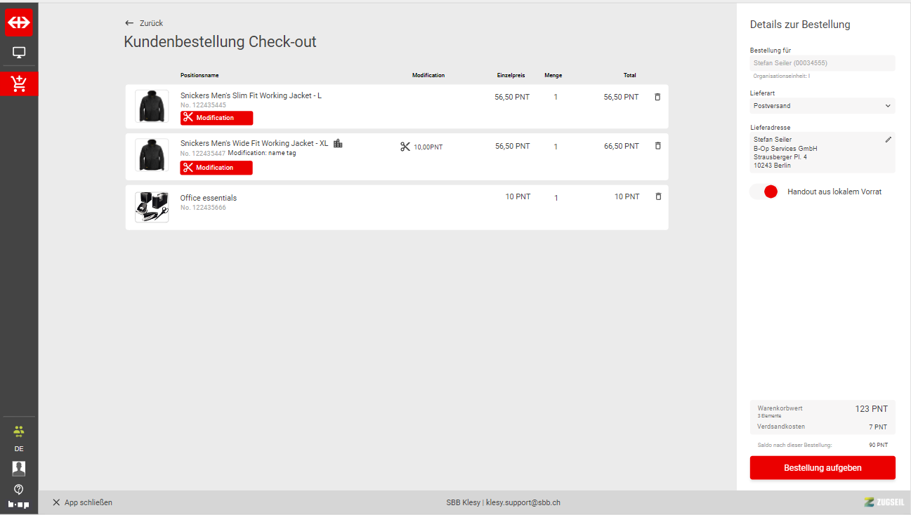
Task: Open the monitor screen icon in sidebar
Action: click(19, 53)
